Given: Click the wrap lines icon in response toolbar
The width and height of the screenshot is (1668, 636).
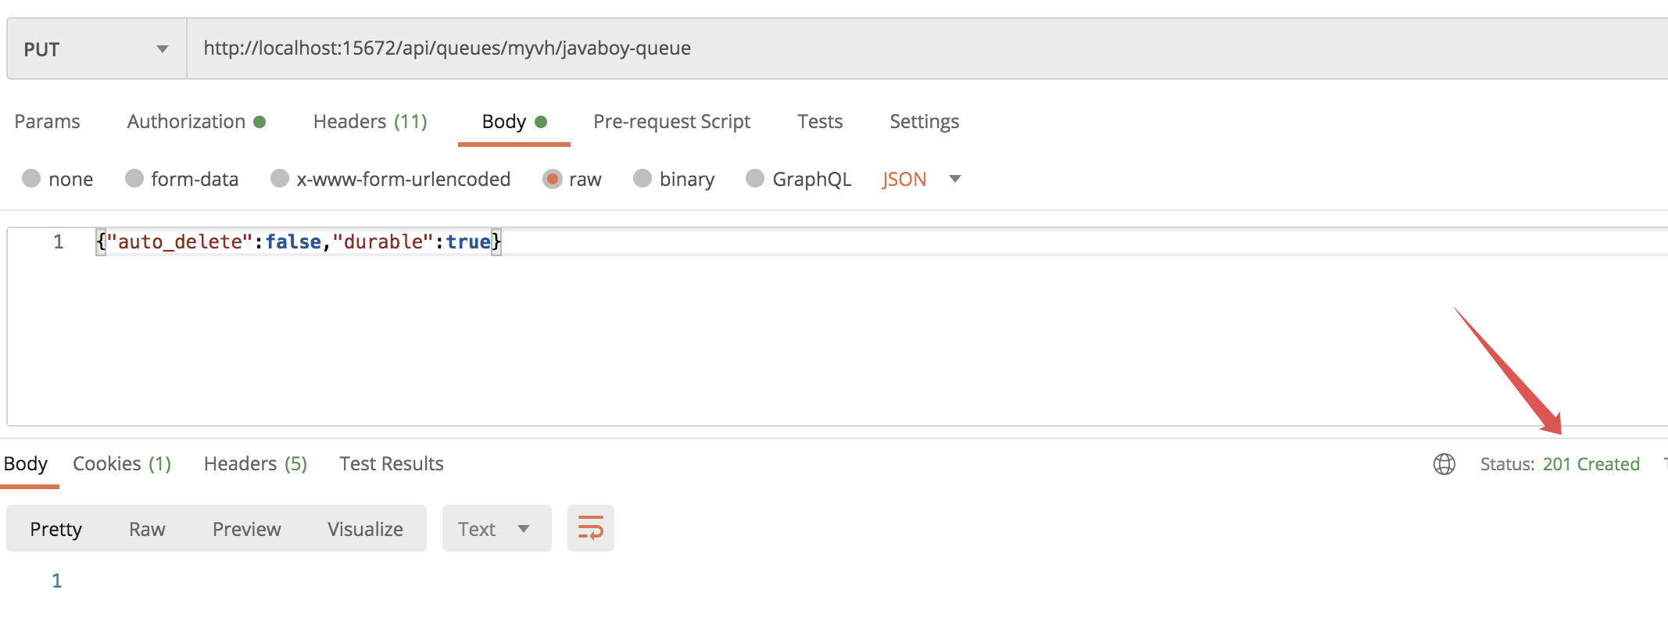Looking at the screenshot, I should [590, 528].
